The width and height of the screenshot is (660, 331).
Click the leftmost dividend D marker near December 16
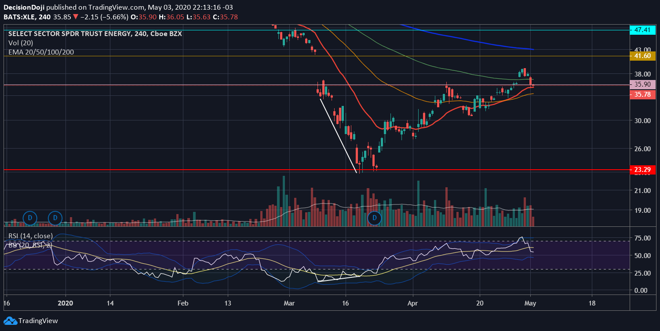coord(30,218)
